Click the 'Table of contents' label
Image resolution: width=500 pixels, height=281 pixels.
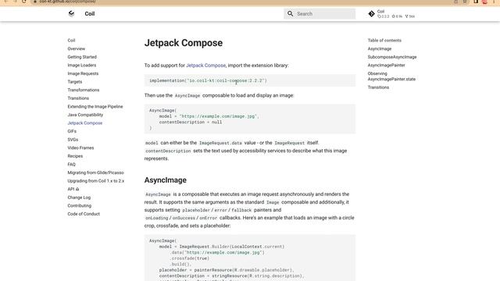pyautogui.click(x=384, y=41)
